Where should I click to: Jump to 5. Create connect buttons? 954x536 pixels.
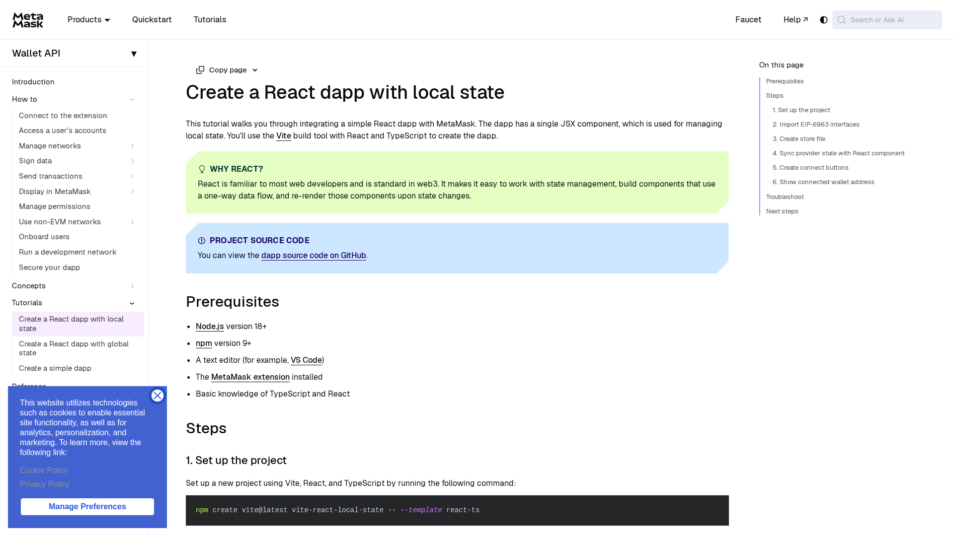pyautogui.click(x=810, y=168)
